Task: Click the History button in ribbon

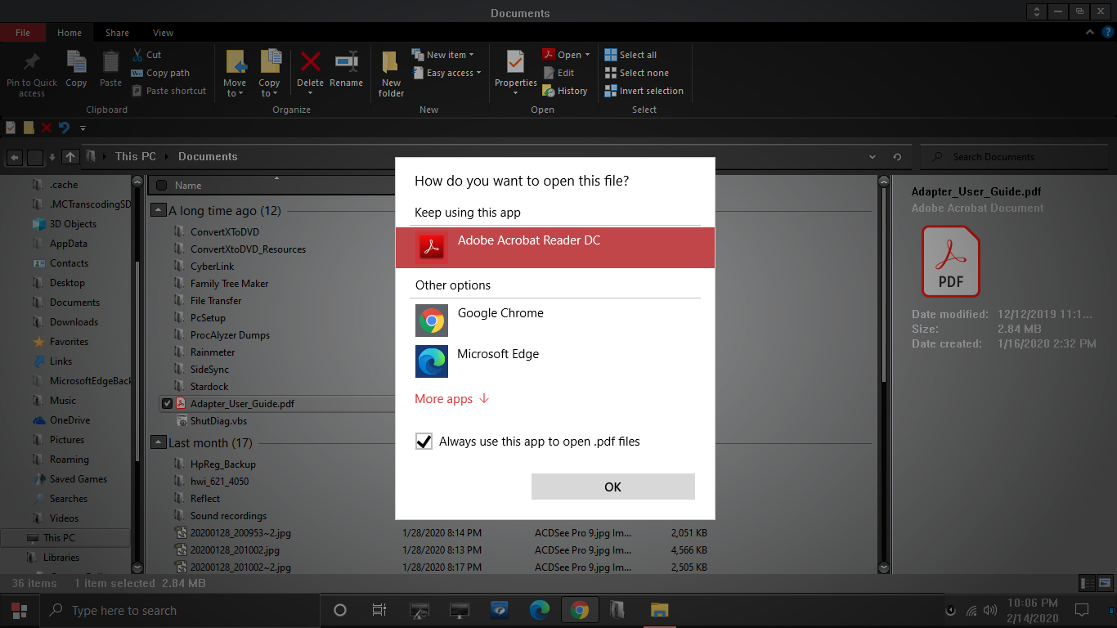Action: [x=565, y=91]
